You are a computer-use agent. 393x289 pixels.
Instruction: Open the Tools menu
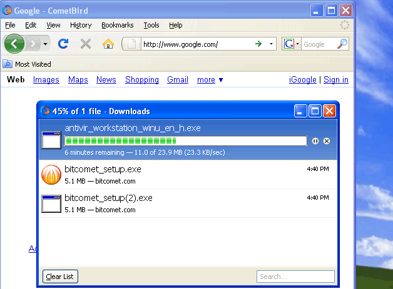click(151, 25)
